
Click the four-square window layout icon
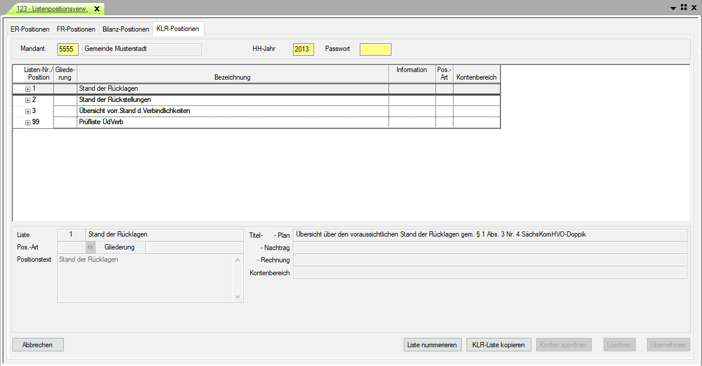point(683,8)
